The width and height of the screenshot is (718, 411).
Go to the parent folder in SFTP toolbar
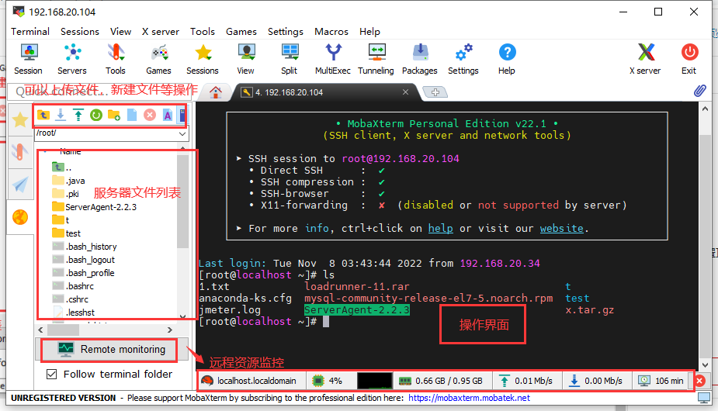pos(43,115)
